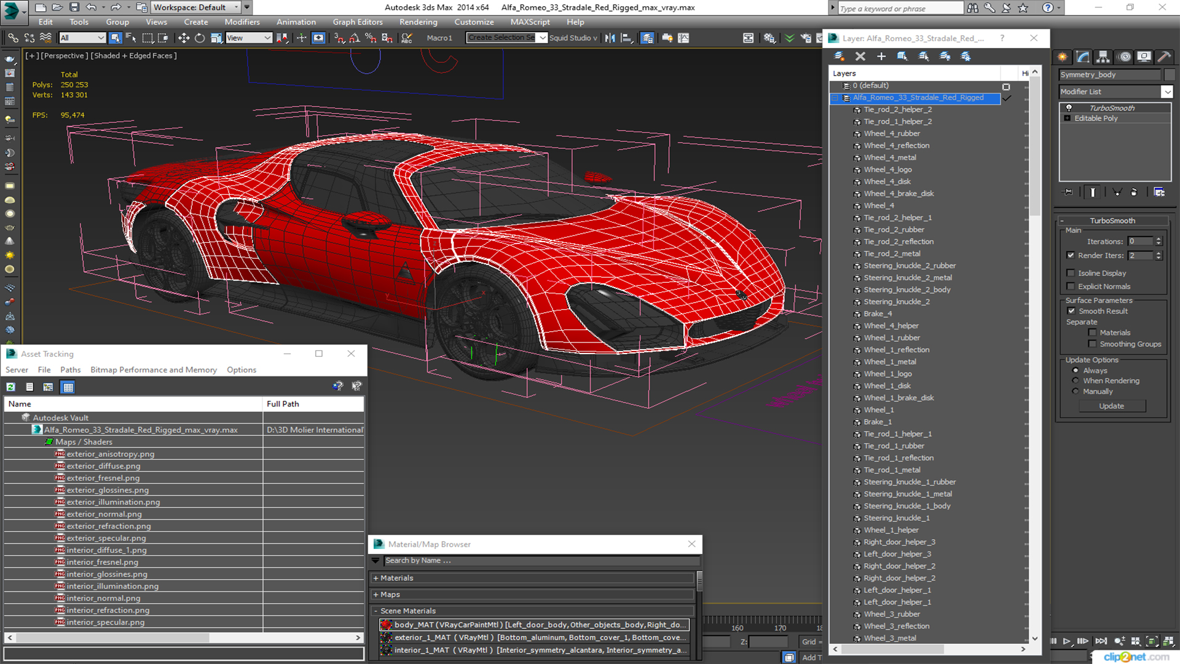Open the Workspace: Default dropdown
This screenshot has width=1180, height=664.
click(x=195, y=7)
